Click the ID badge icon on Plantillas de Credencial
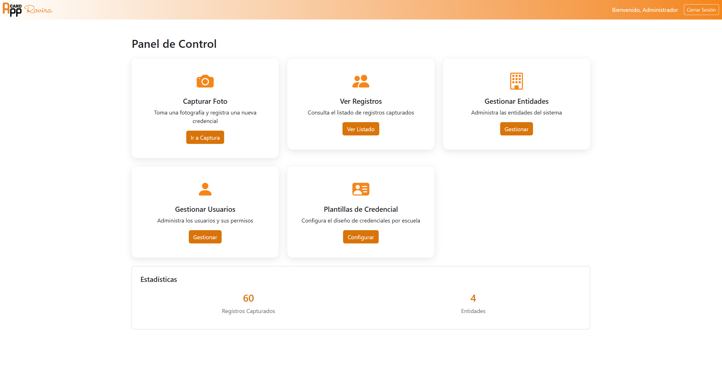 coord(361,189)
